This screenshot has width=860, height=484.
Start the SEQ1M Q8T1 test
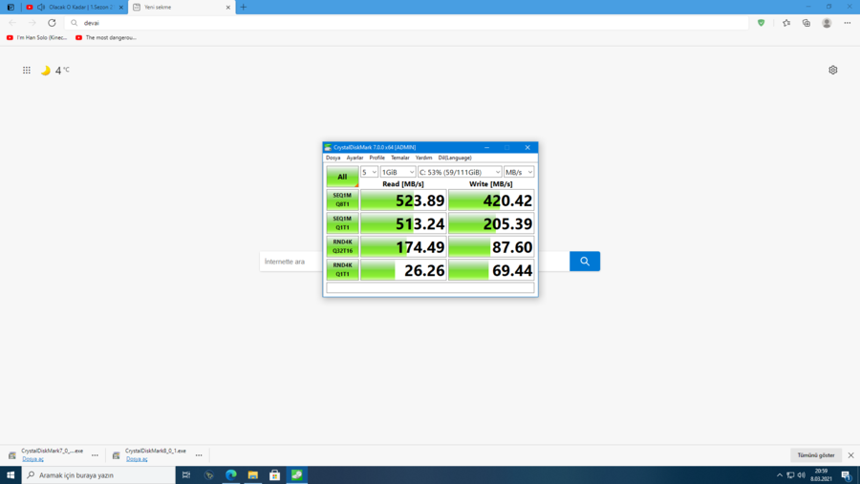[342, 200]
